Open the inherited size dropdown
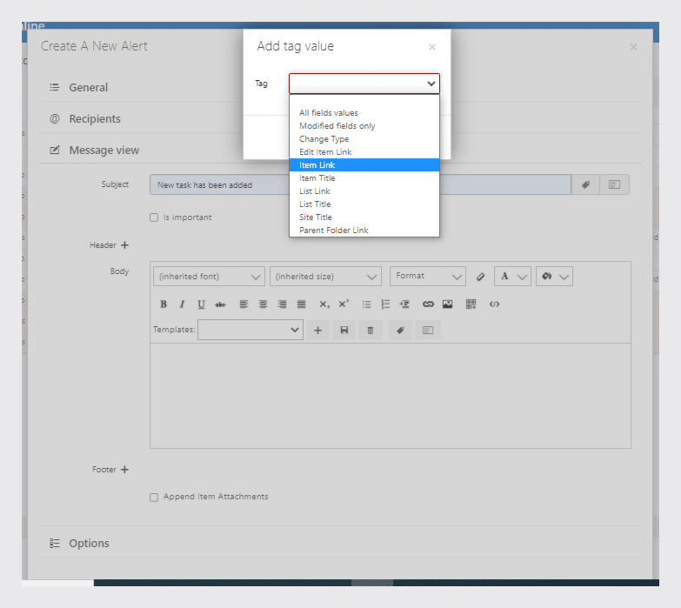 pyautogui.click(x=325, y=277)
